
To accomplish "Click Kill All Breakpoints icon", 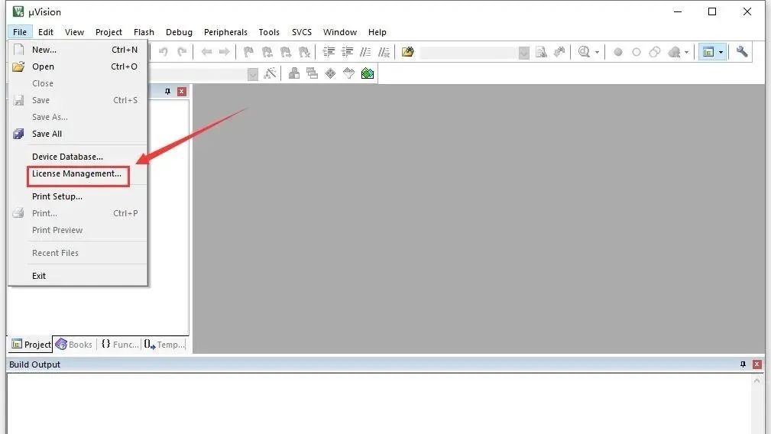I will tap(674, 52).
